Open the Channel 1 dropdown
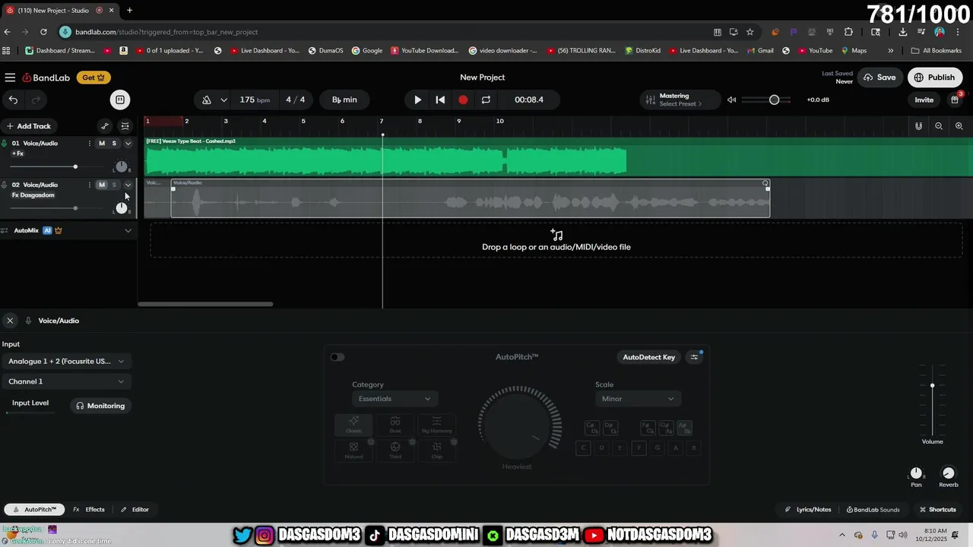Image resolution: width=973 pixels, height=547 pixels. pyautogui.click(x=66, y=381)
